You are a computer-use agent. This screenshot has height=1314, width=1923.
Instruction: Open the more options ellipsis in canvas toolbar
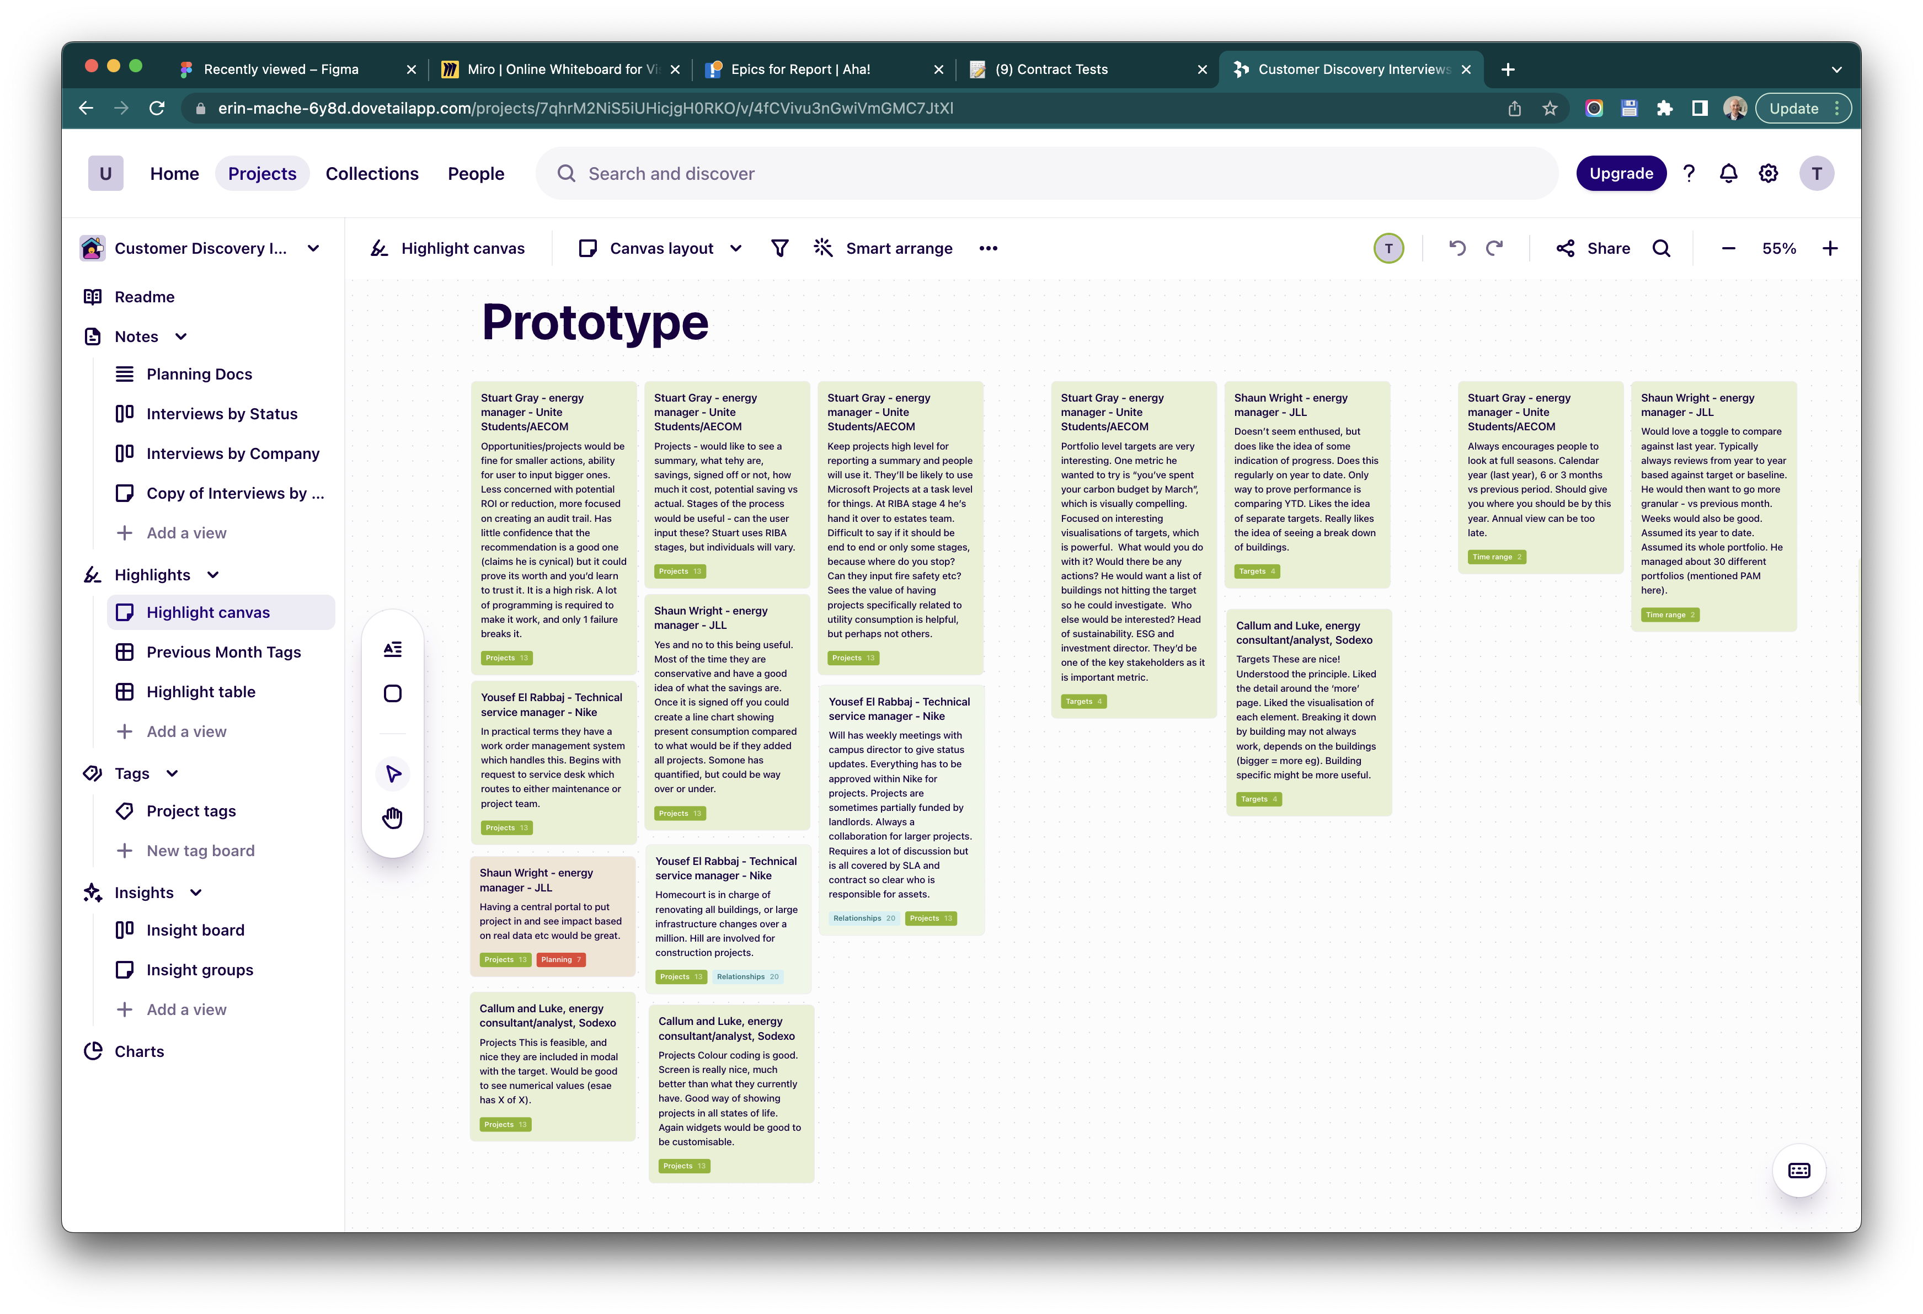[988, 248]
